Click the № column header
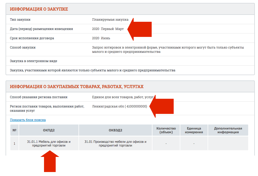 tap(14, 130)
